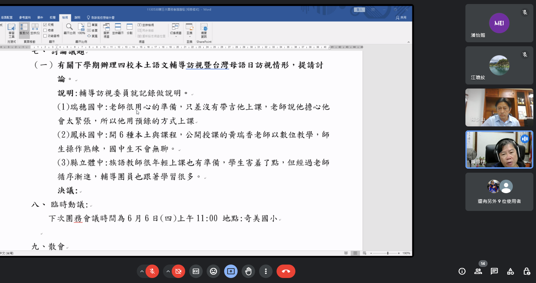Turn on closed captions
The image size is (536, 283).
point(196,271)
